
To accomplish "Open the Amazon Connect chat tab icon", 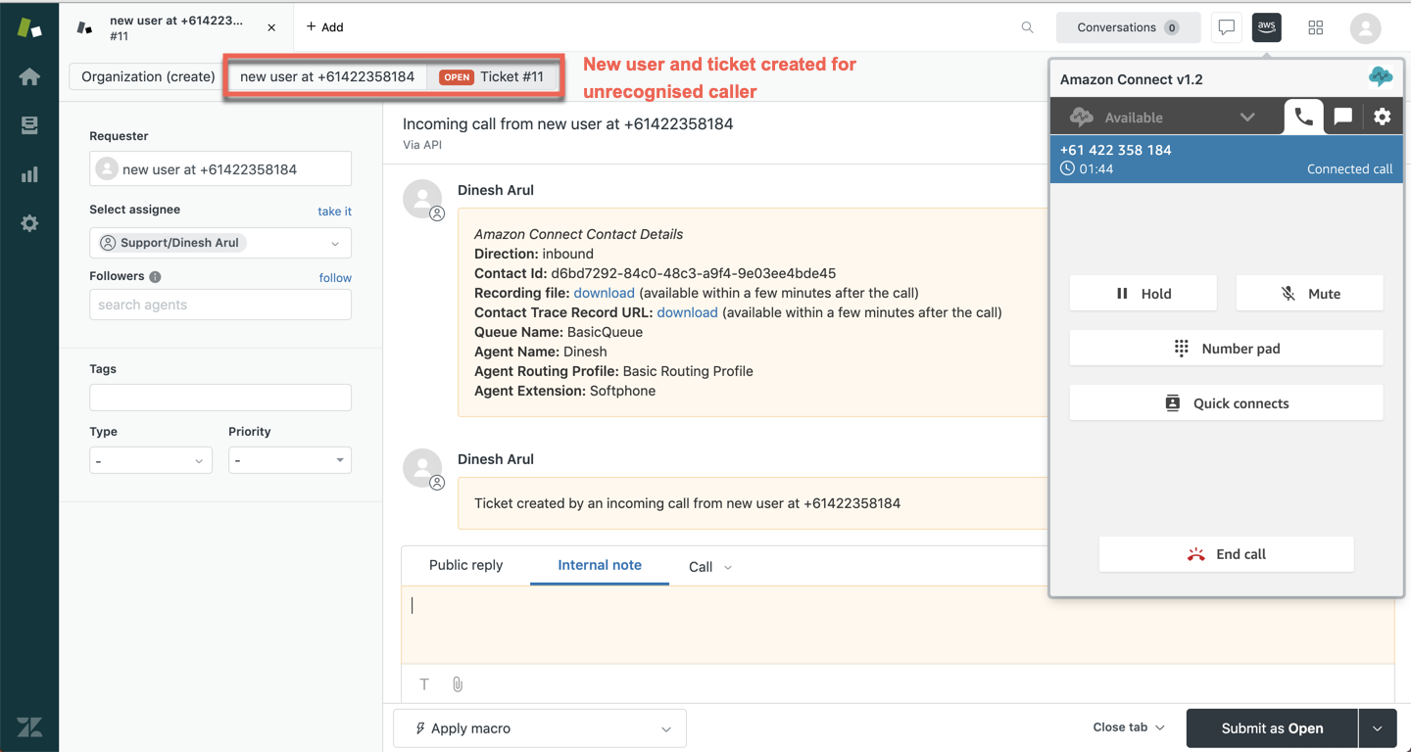I will tap(1342, 117).
